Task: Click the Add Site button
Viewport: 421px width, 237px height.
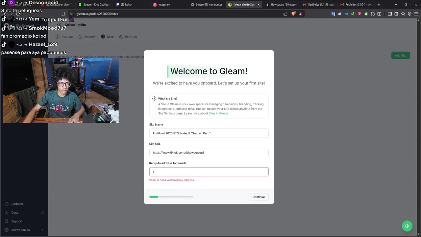Action: [x=401, y=55]
